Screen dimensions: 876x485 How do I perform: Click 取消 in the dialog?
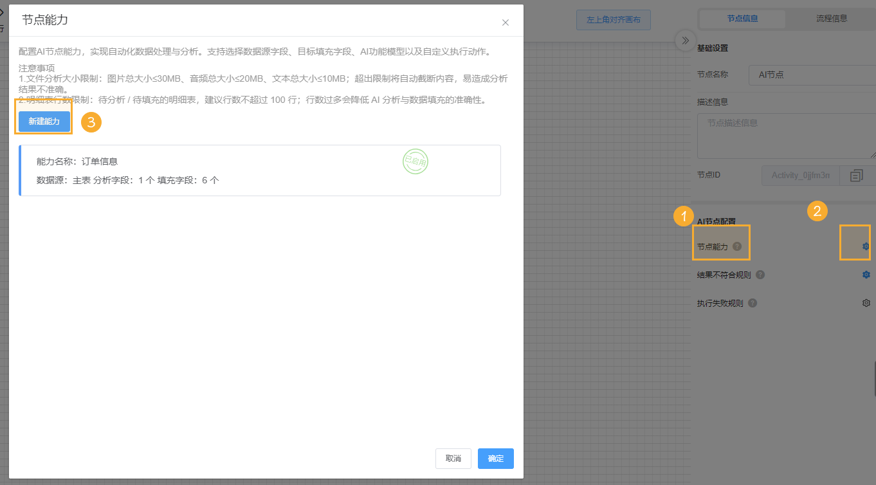click(453, 459)
